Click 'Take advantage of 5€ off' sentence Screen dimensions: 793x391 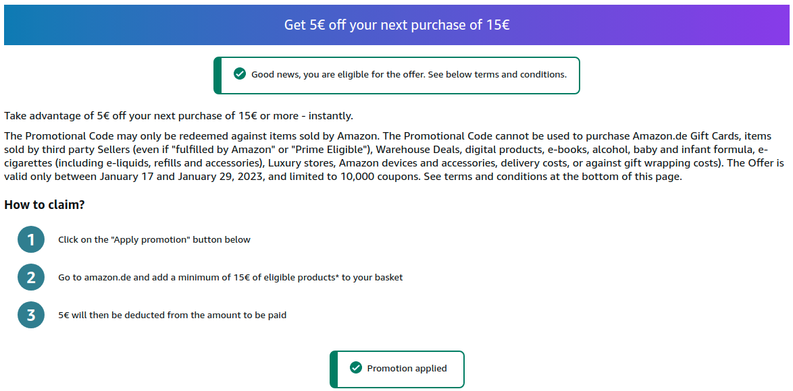(178, 116)
